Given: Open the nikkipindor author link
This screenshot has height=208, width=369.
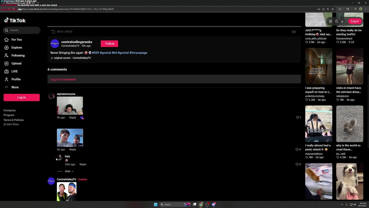Looking at the screenshot, I should click(342, 96).
